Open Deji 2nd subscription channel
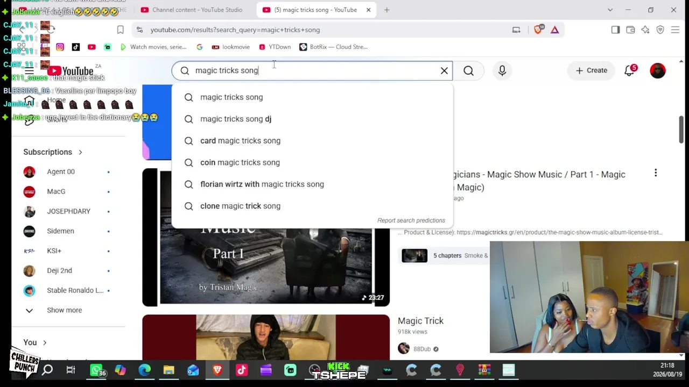 (68, 270)
